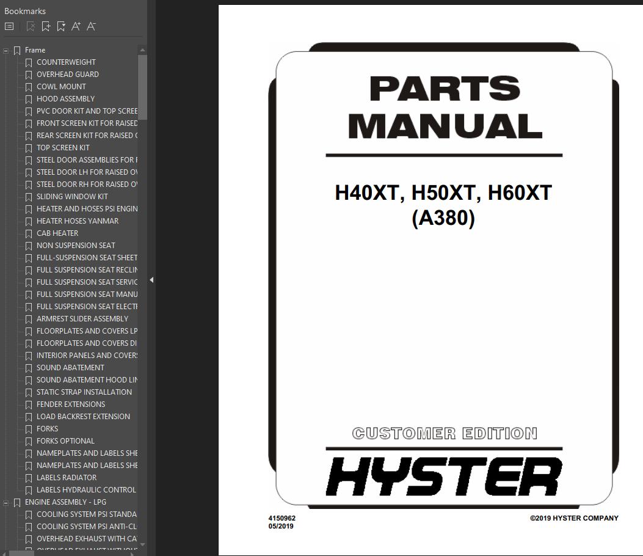Click the LABELS RADIATOR bookmark icon

pyautogui.click(x=29, y=478)
